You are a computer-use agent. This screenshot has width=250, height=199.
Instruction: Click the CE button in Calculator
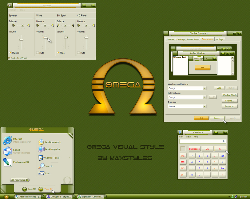point(207,149)
